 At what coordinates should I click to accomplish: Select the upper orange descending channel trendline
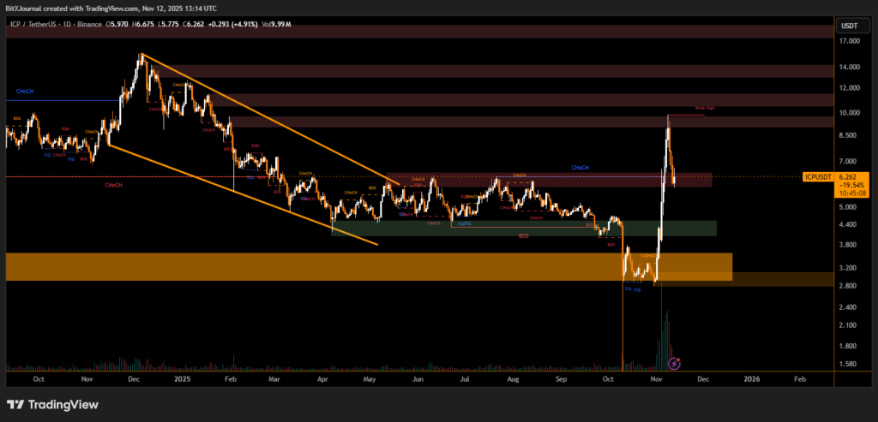click(266, 117)
